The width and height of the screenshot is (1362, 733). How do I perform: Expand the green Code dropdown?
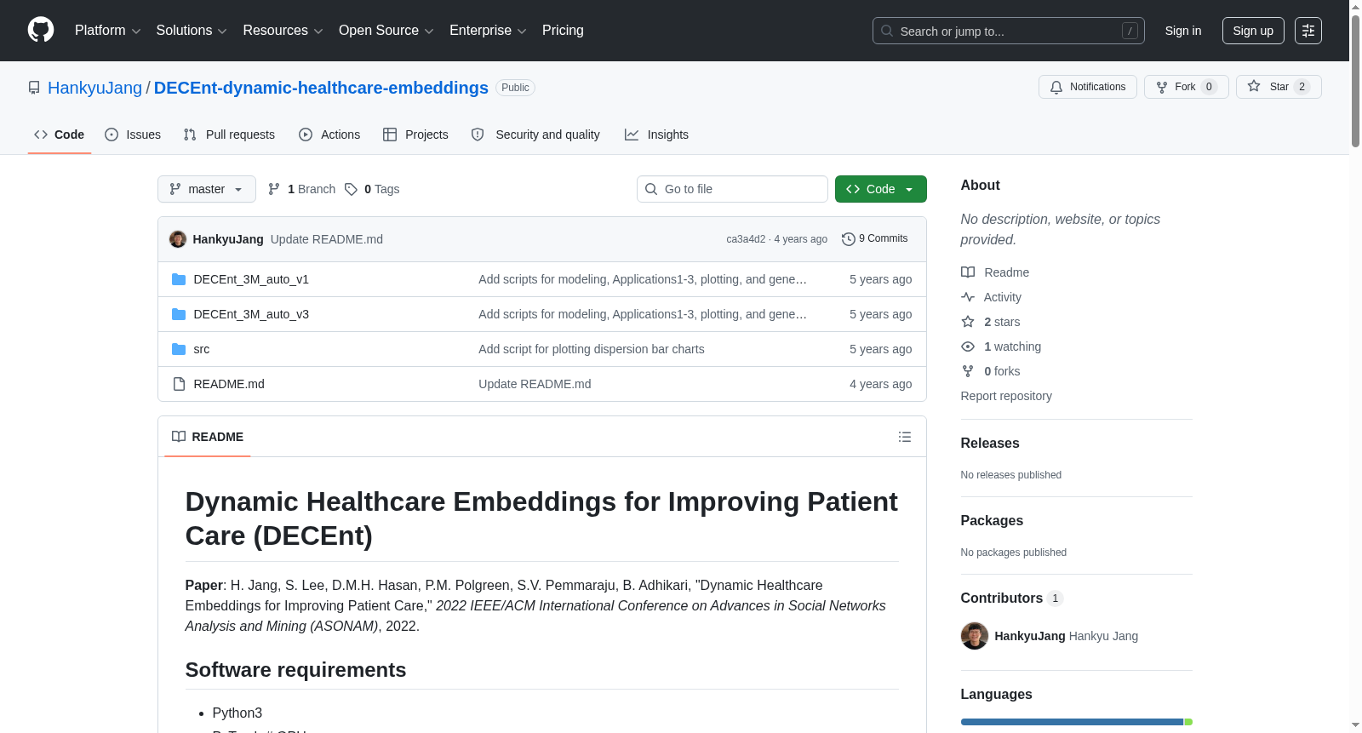click(x=881, y=189)
